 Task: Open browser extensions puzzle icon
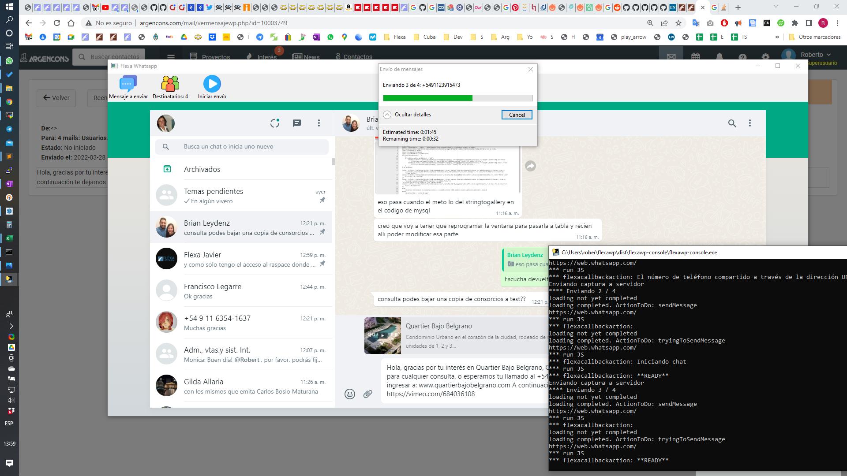[x=795, y=23]
